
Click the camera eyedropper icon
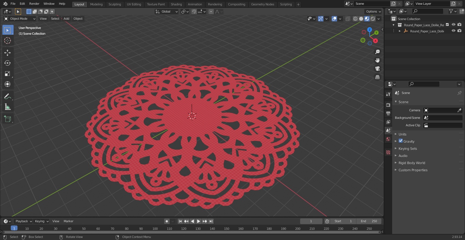point(459,110)
